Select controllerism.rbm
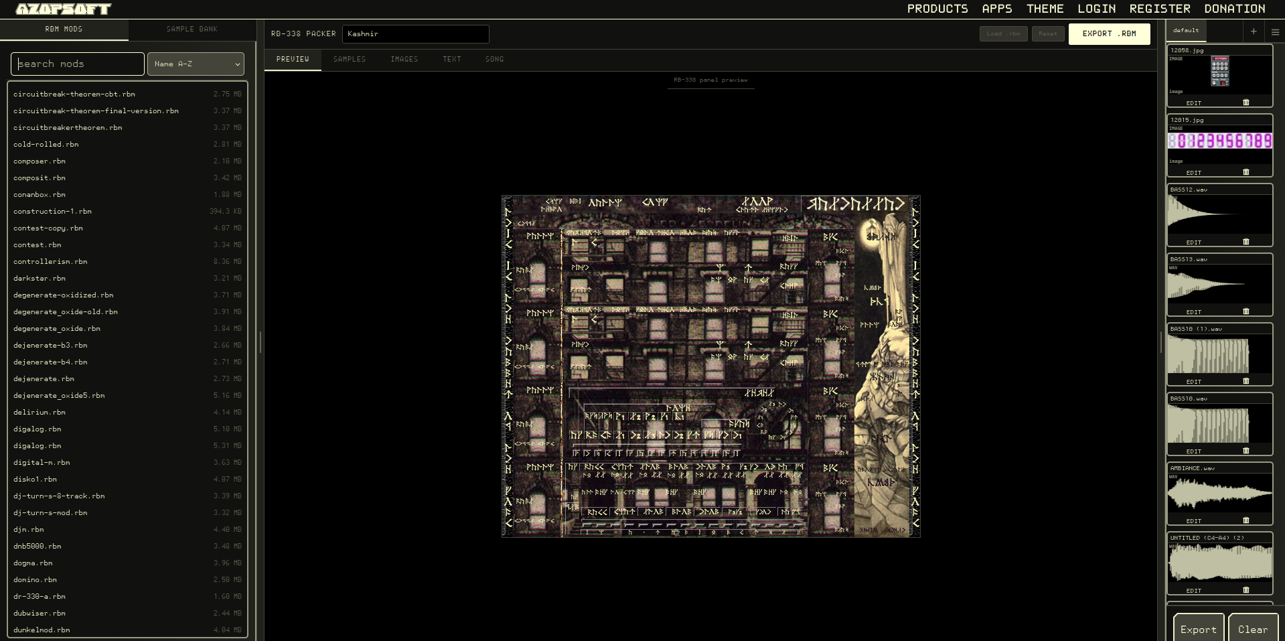1285x641 pixels. pos(127,262)
